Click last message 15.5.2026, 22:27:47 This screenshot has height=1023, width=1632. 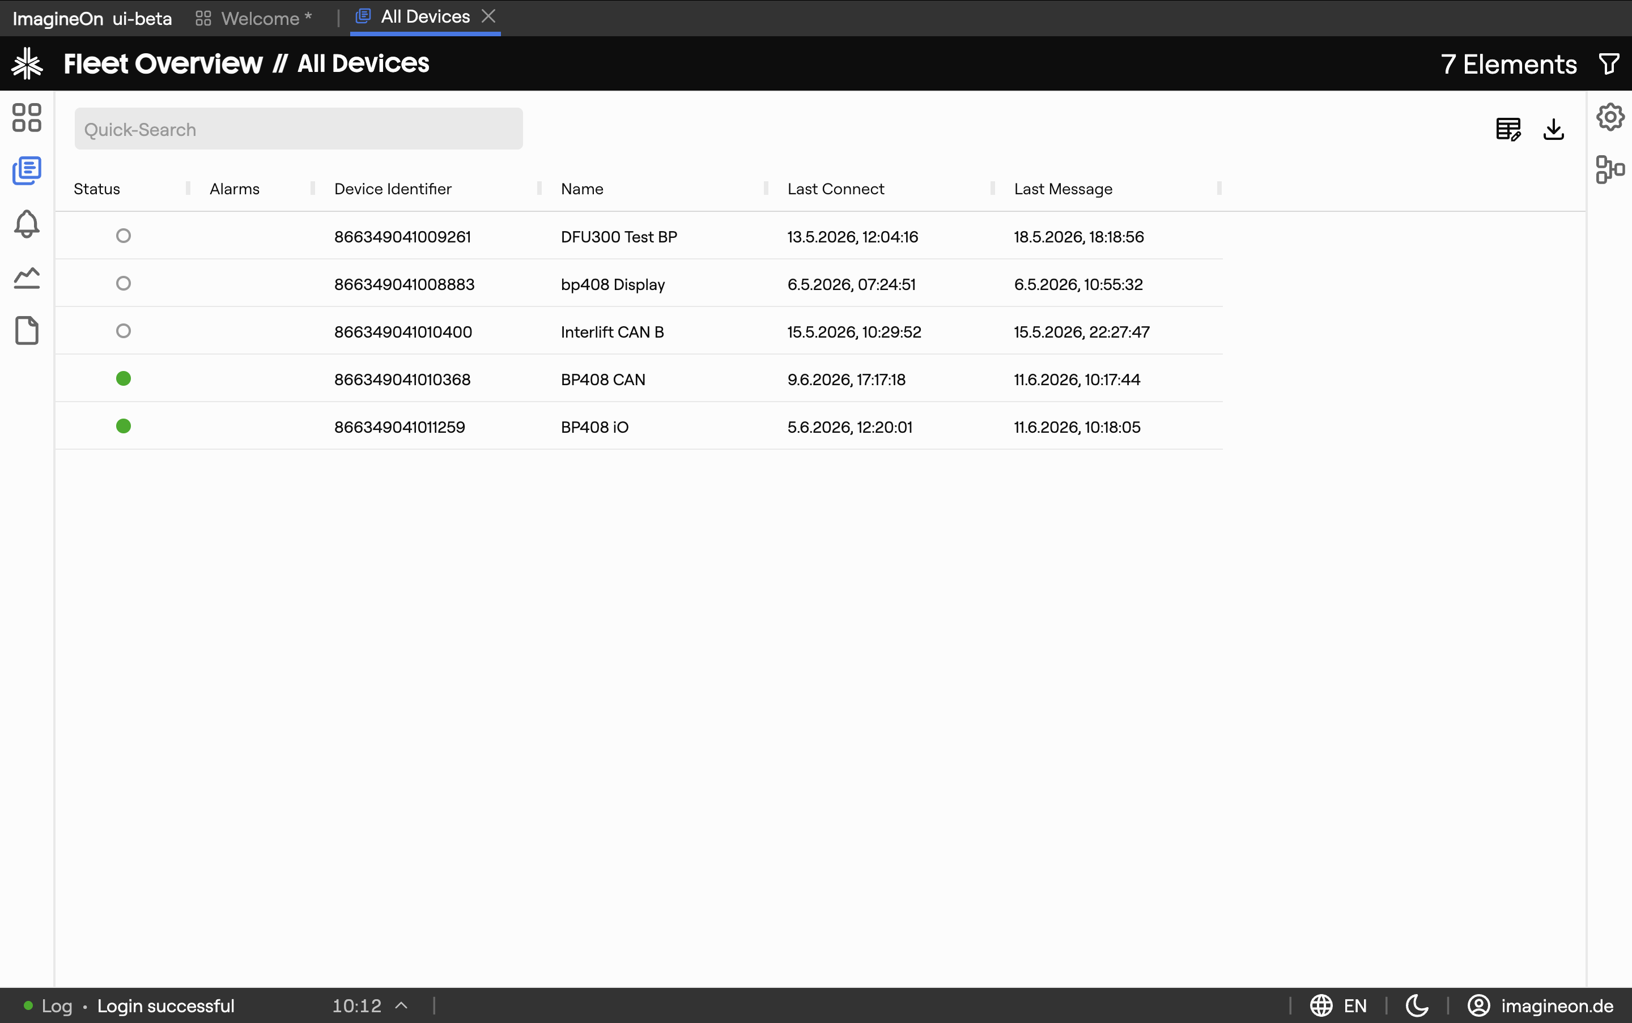click(1081, 332)
